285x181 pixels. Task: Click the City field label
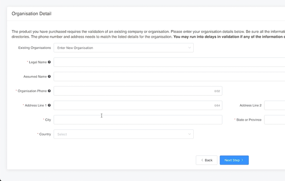pos(48,120)
